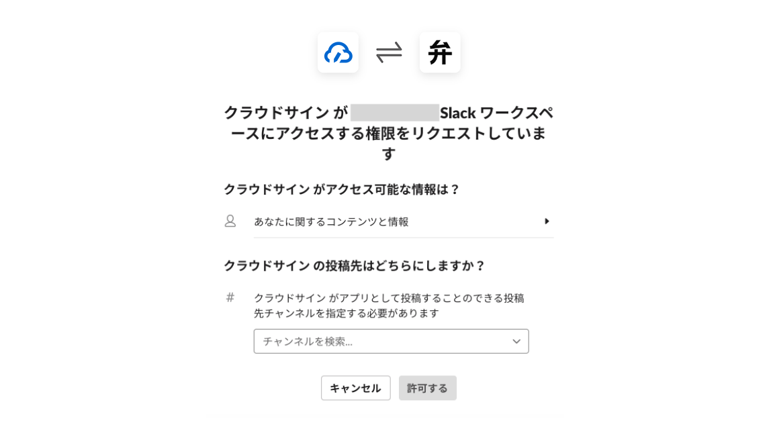Click the white tile around CloudSign logo

(x=338, y=52)
